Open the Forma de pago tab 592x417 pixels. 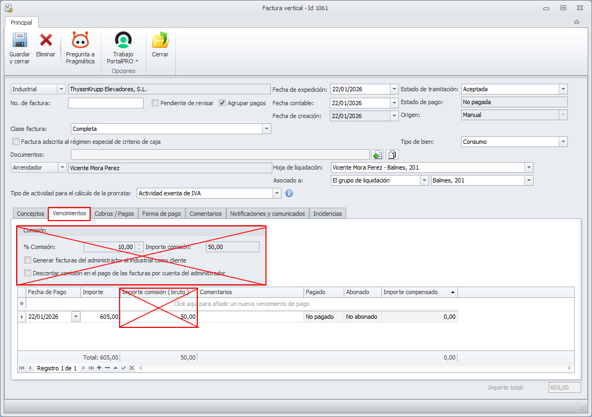(x=161, y=214)
